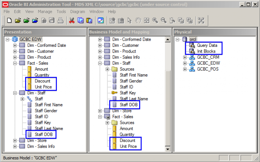The width and height of the screenshot is (260, 162).
Task: Collapse the orcl database node
Action: (x=177, y=39)
